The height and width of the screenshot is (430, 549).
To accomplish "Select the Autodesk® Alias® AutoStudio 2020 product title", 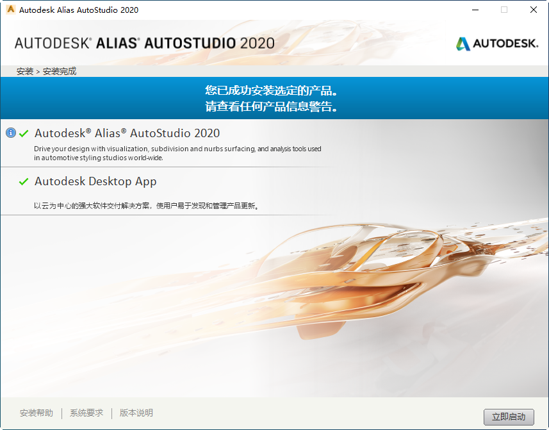I will [x=127, y=133].
